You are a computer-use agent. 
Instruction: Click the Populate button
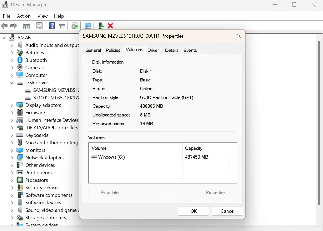click(110, 192)
